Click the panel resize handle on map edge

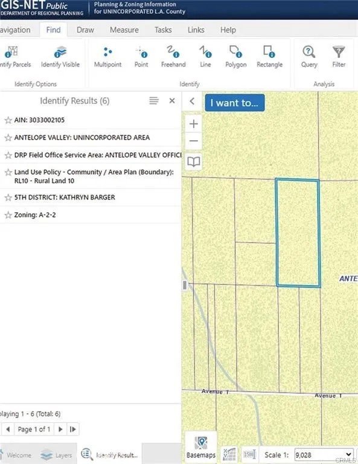[x=185, y=285]
